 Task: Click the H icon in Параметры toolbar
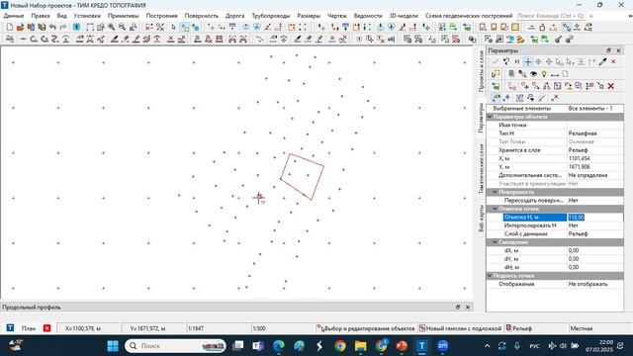(516, 61)
